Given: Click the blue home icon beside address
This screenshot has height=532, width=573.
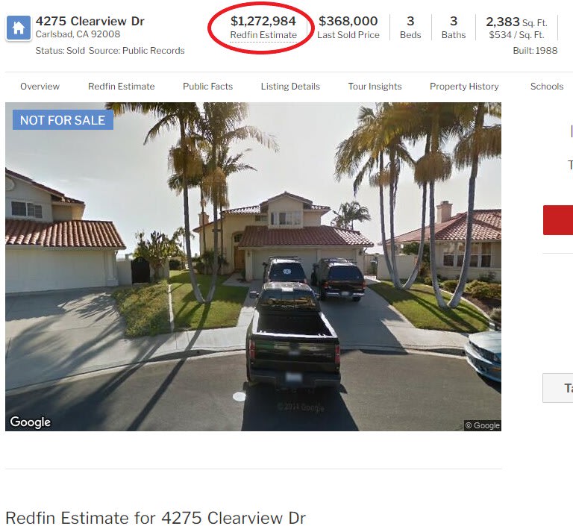Looking at the screenshot, I should [x=18, y=28].
